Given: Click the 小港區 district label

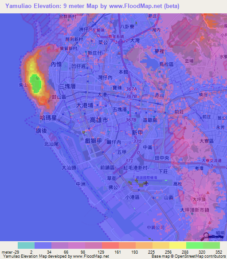Looking at the screenshot, I should (x=133, y=197).
